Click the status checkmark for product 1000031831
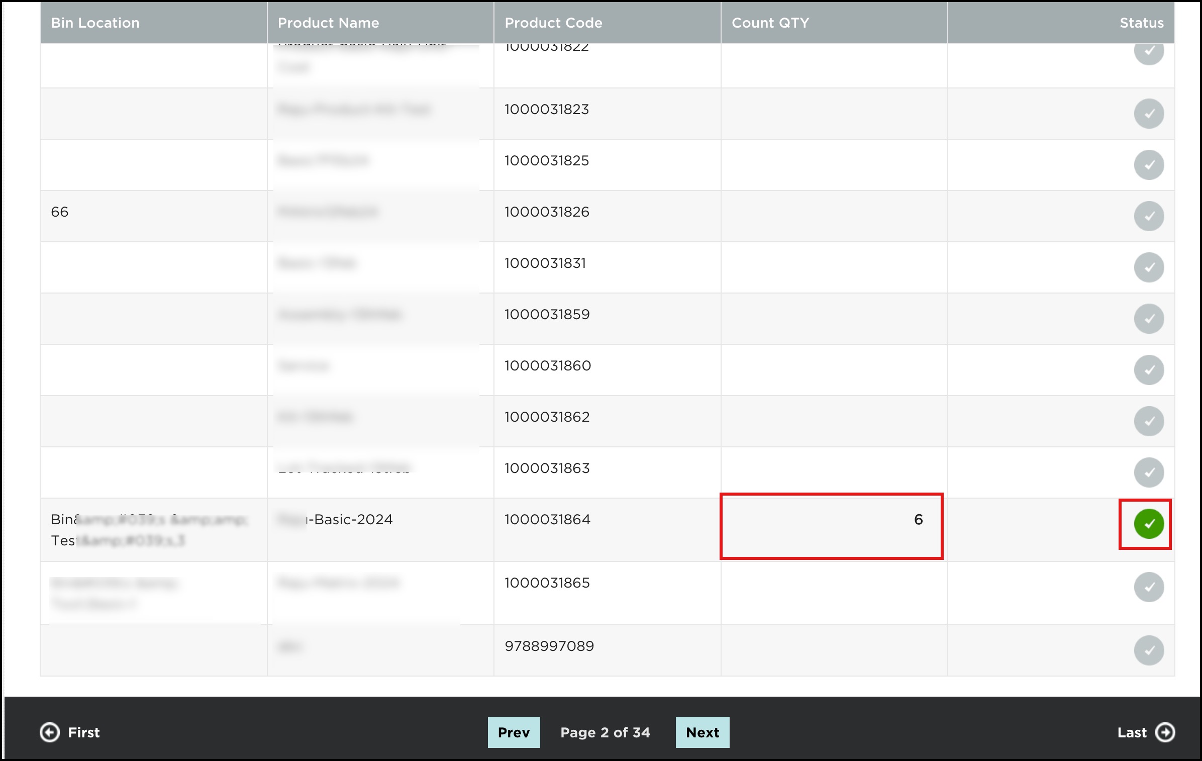This screenshot has height=761, width=1202. pyautogui.click(x=1149, y=267)
